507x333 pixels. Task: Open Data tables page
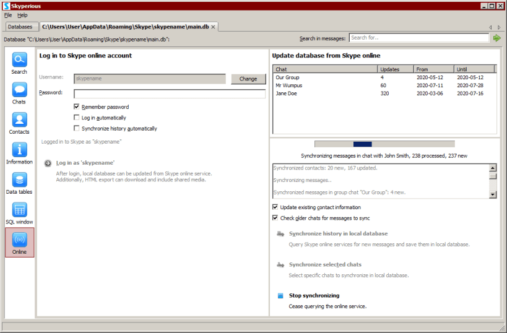click(x=19, y=184)
